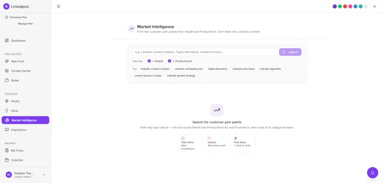
Task: Click the Desires heart icon
Action: pyautogui.click(x=209, y=138)
